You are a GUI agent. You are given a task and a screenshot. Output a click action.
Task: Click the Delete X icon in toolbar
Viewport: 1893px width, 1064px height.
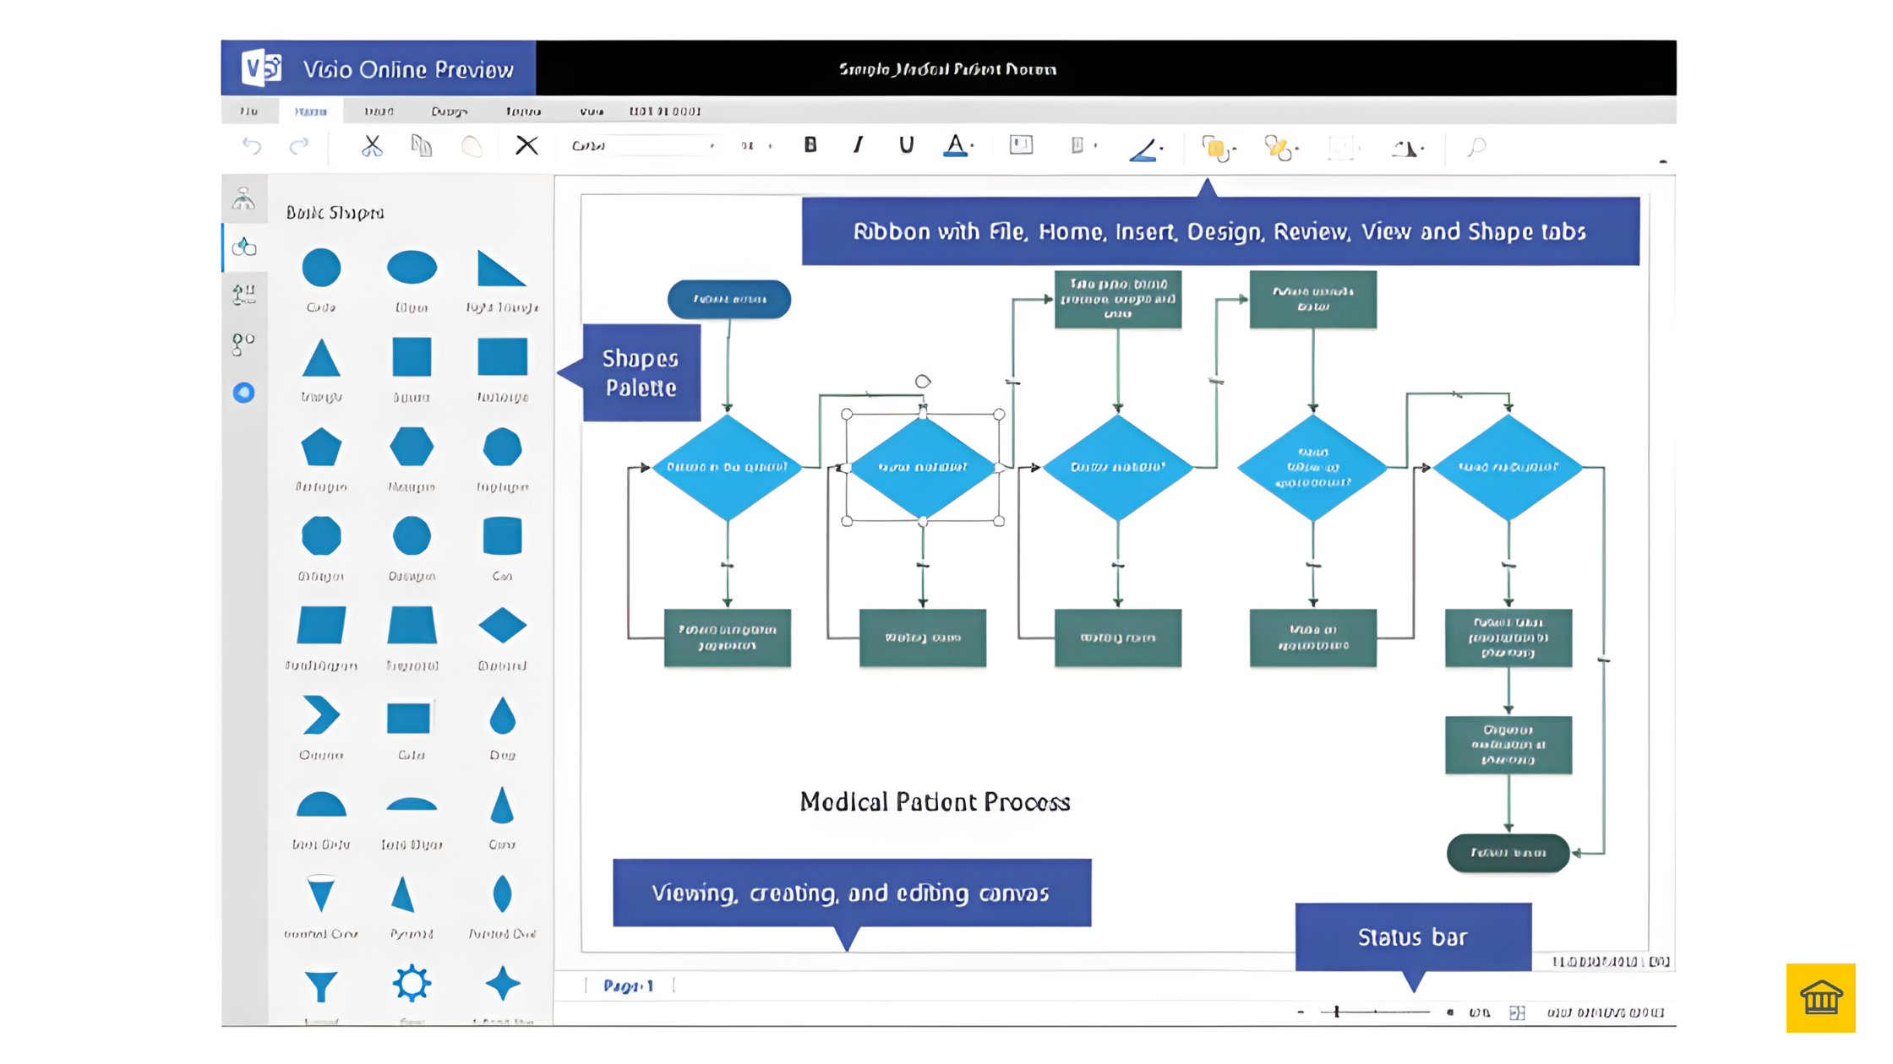point(526,145)
